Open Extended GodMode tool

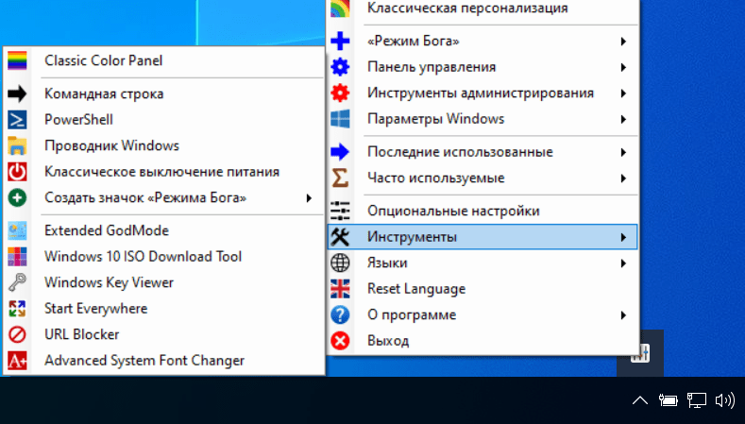[x=164, y=230]
